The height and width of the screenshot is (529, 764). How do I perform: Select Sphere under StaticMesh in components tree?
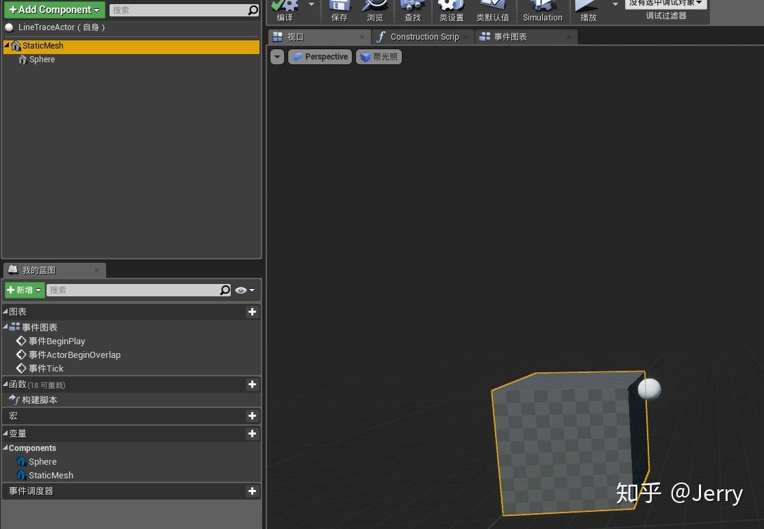(x=42, y=60)
